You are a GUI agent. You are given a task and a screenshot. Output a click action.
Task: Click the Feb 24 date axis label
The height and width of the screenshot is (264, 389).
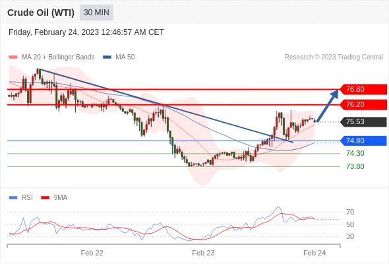(x=314, y=253)
